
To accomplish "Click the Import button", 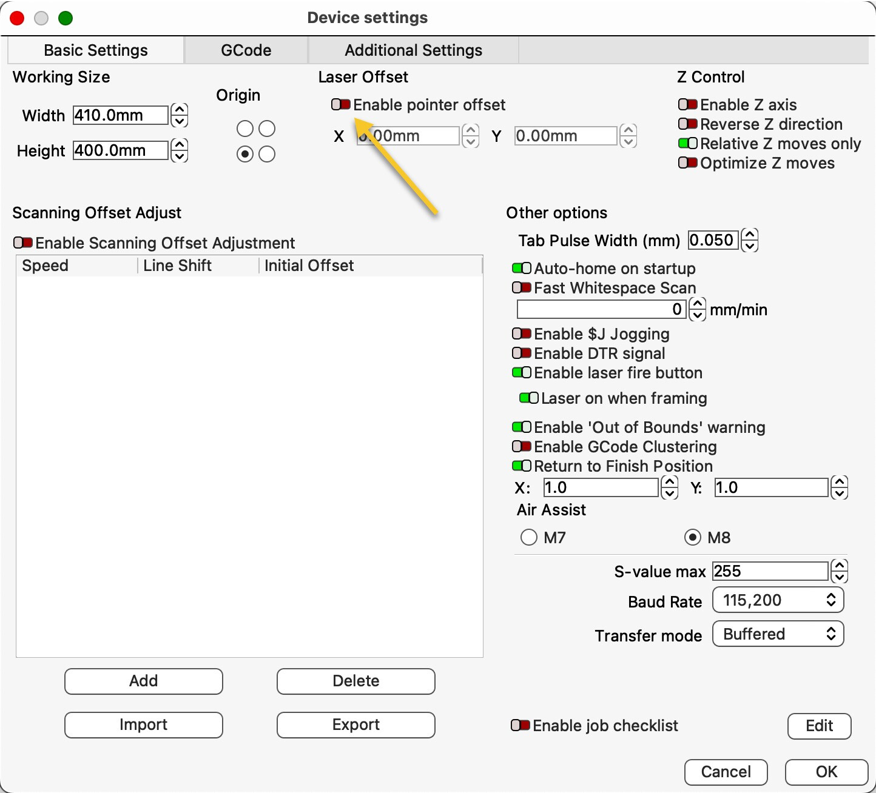I will pyautogui.click(x=143, y=724).
